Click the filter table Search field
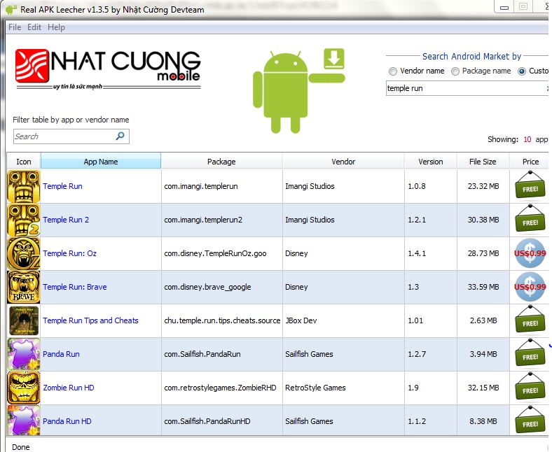 pos(71,136)
